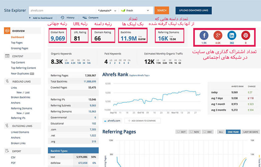
Task: Select the ONE YEAR time range tab
Action: click(233, 132)
